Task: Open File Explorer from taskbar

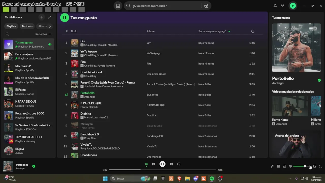Action: (x=187, y=179)
